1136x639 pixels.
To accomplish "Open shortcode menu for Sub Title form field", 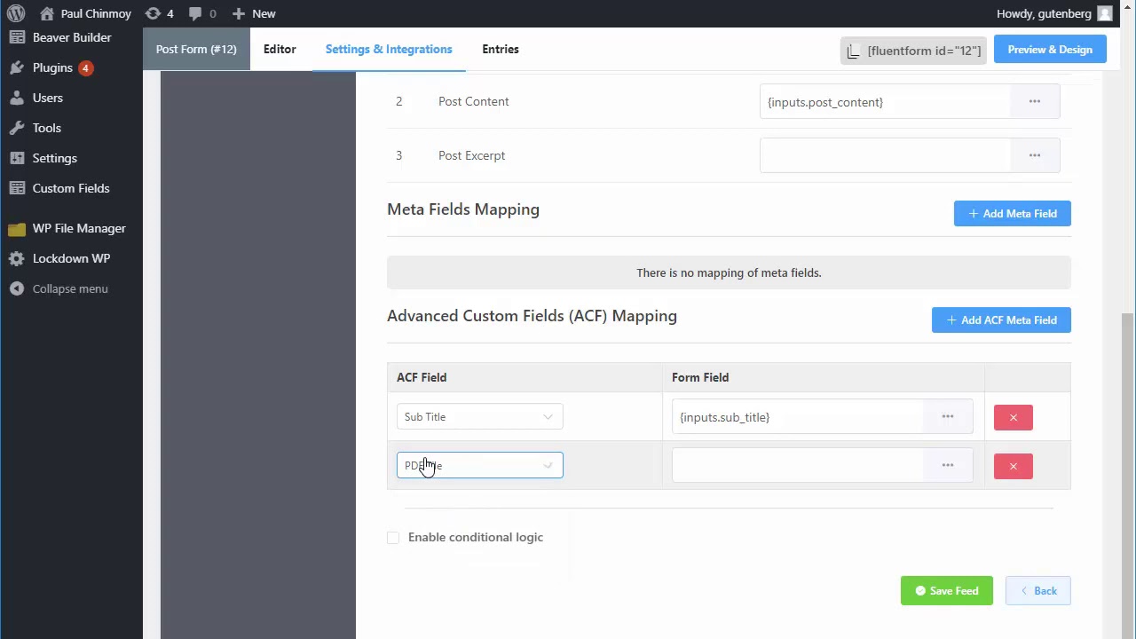I will pyautogui.click(x=948, y=417).
